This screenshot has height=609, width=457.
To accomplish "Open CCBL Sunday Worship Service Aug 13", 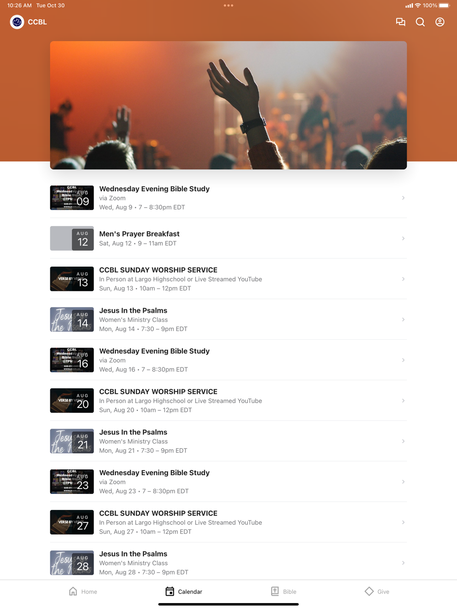I will pos(228,279).
